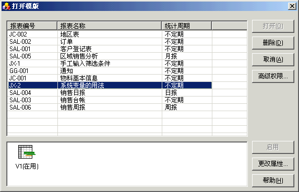Select the 地区表 report name
Image resolution: width=299 pixels, height=192 pixels.
(69, 34)
